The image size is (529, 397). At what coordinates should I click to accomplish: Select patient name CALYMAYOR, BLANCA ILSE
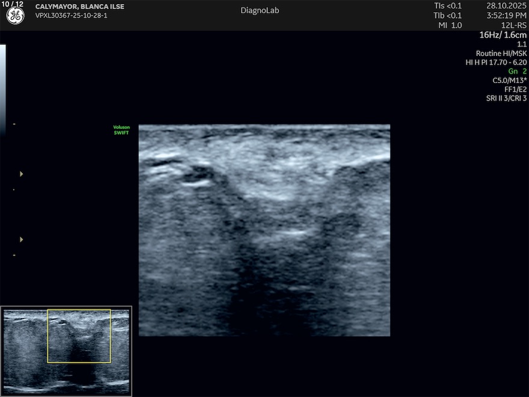click(x=80, y=7)
